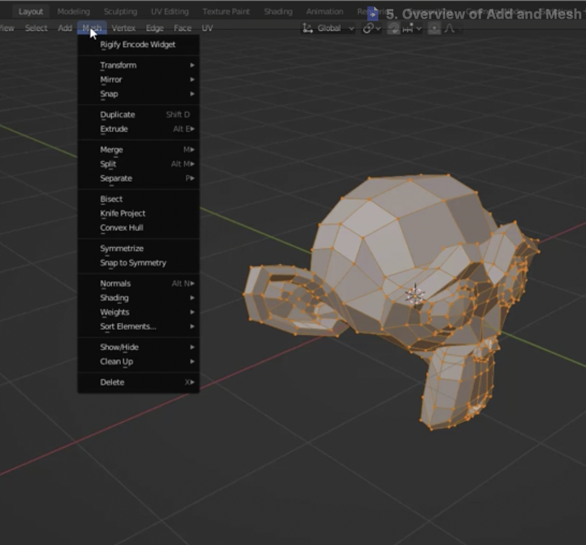Screen dimensions: 586x545
Task: Expand the Normals submenu
Action: coord(138,284)
